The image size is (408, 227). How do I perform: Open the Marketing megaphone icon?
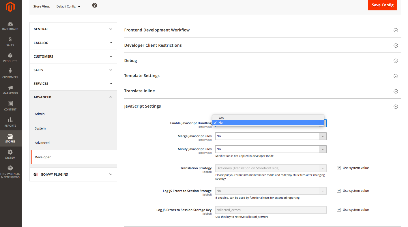[x=10, y=88]
